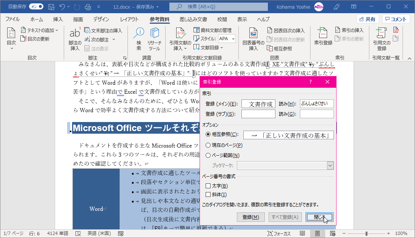The image size is (415, 238).
Task: Click 共有 share button
Action: pyautogui.click(x=367, y=19)
